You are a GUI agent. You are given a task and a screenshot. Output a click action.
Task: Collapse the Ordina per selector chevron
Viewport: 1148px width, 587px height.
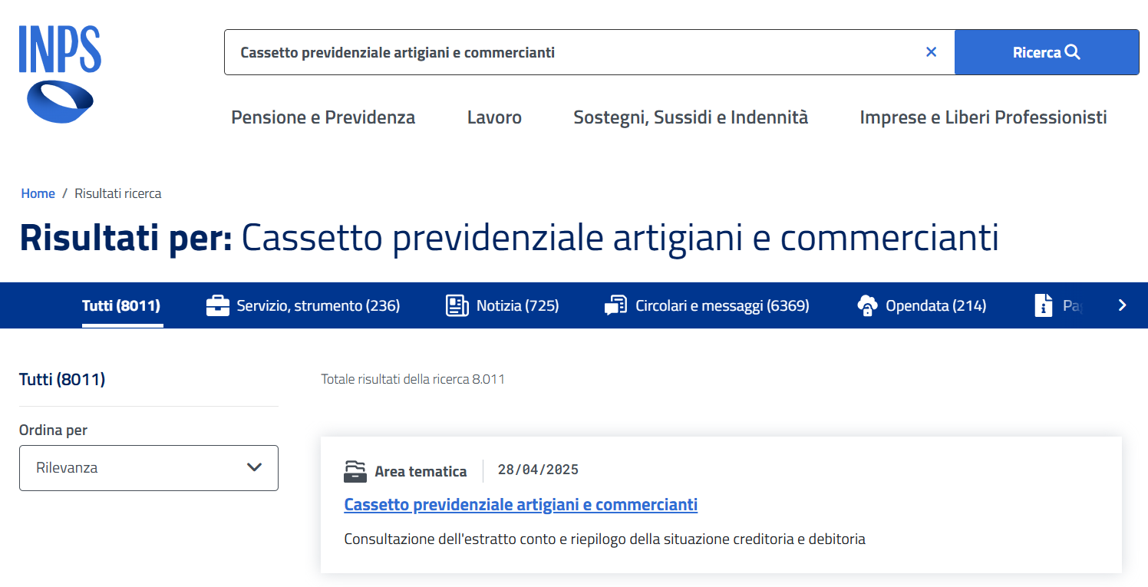[x=256, y=468]
